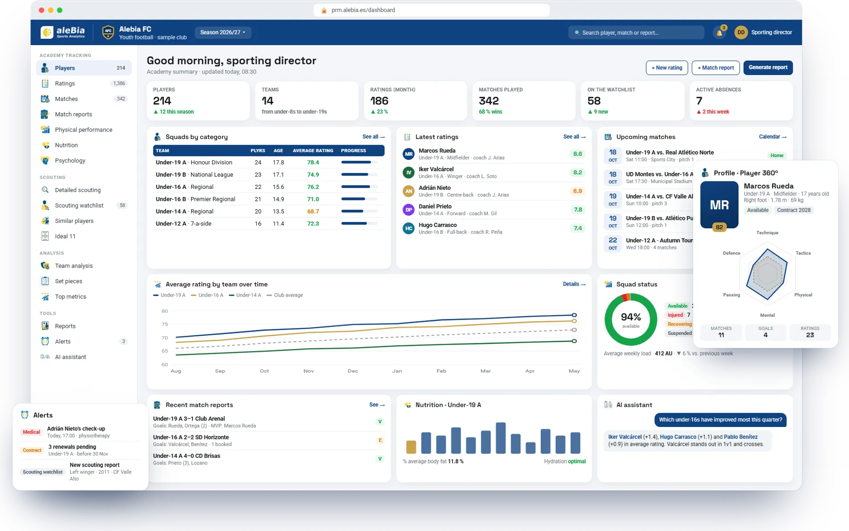This screenshot has width=849, height=531.
Task: Select Players in the sidebar menu
Action: point(84,68)
